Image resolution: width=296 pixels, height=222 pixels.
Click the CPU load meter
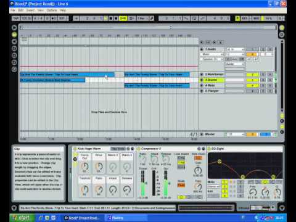(269, 18)
